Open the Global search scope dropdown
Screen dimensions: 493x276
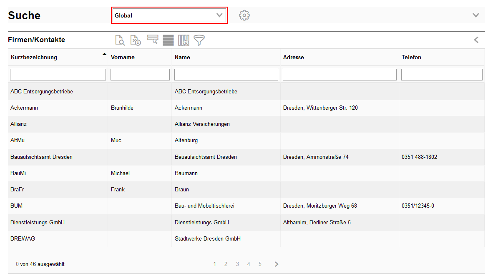169,15
